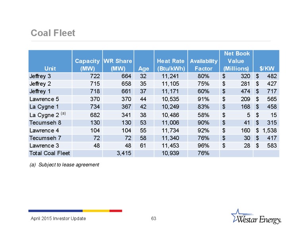
Task: Select Jeffrey 3 availability factor 80%
Action: pyautogui.click(x=204, y=76)
